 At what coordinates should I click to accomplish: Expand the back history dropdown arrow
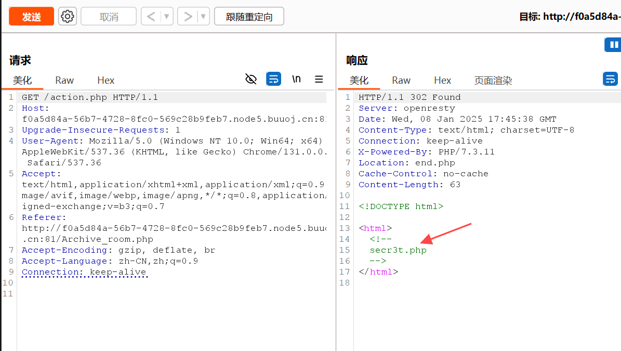[167, 17]
